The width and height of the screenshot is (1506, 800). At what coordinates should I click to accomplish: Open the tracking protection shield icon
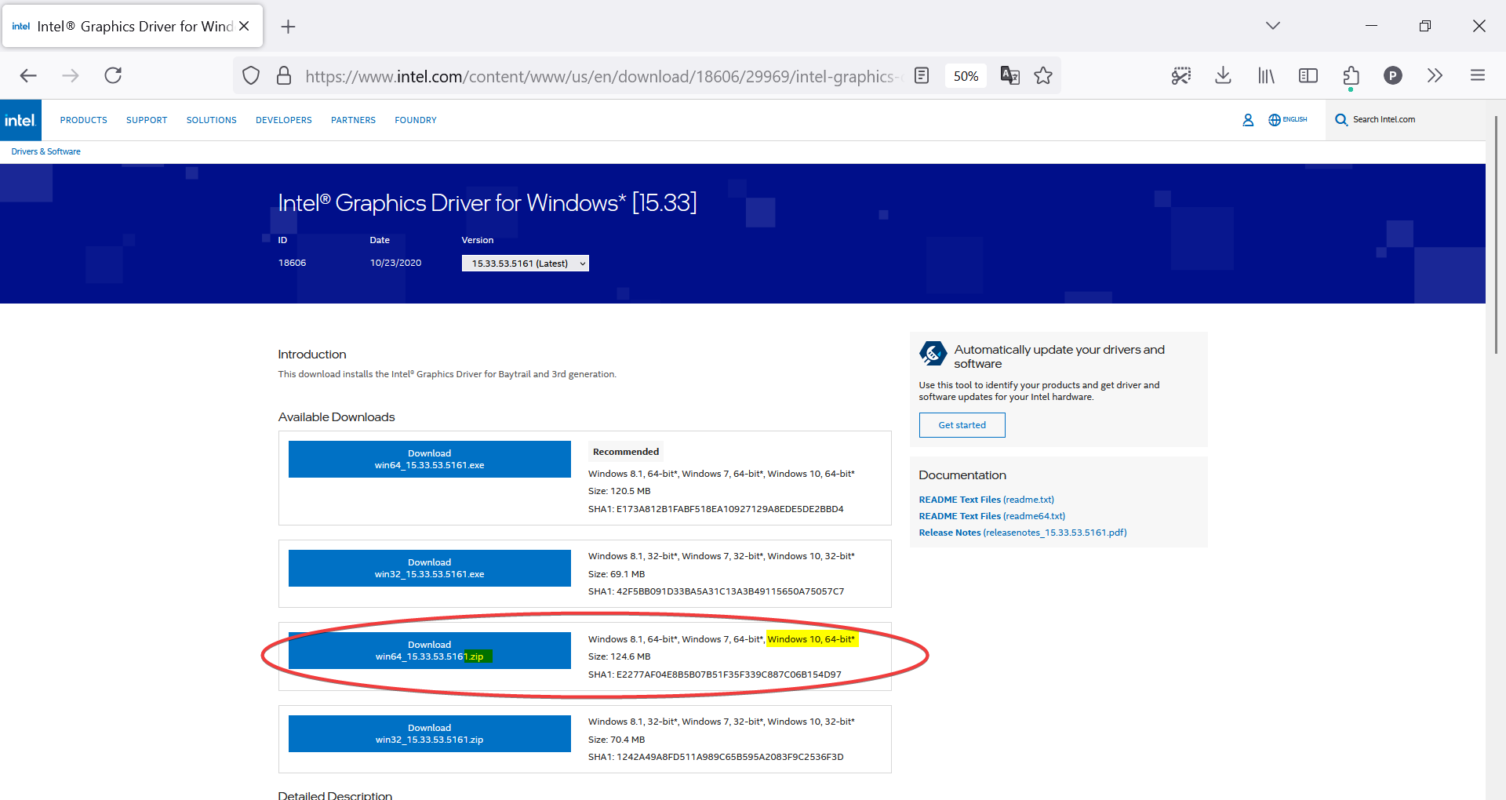point(251,76)
